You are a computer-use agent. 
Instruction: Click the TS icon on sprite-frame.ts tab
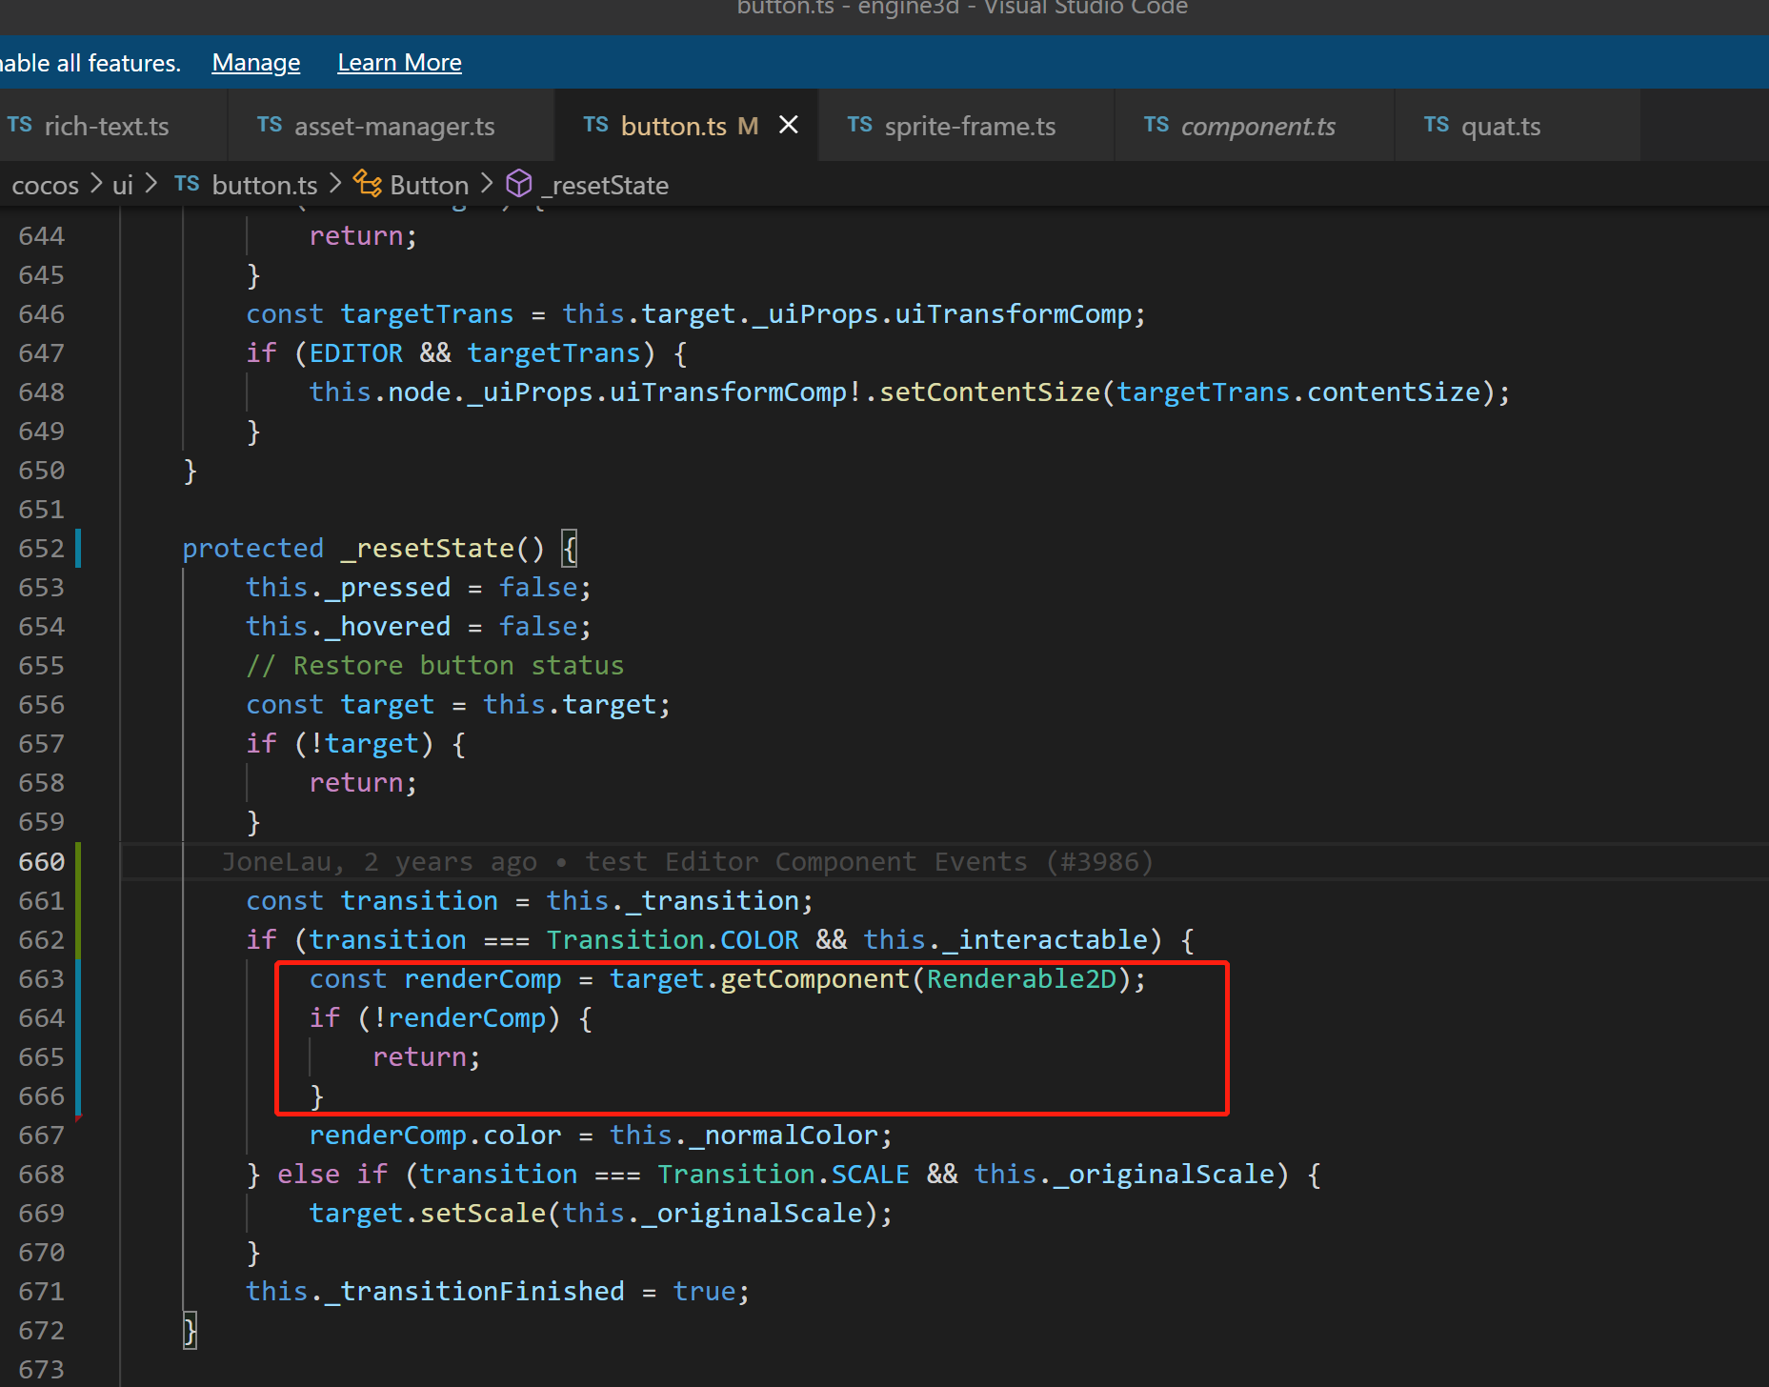point(860,125)
